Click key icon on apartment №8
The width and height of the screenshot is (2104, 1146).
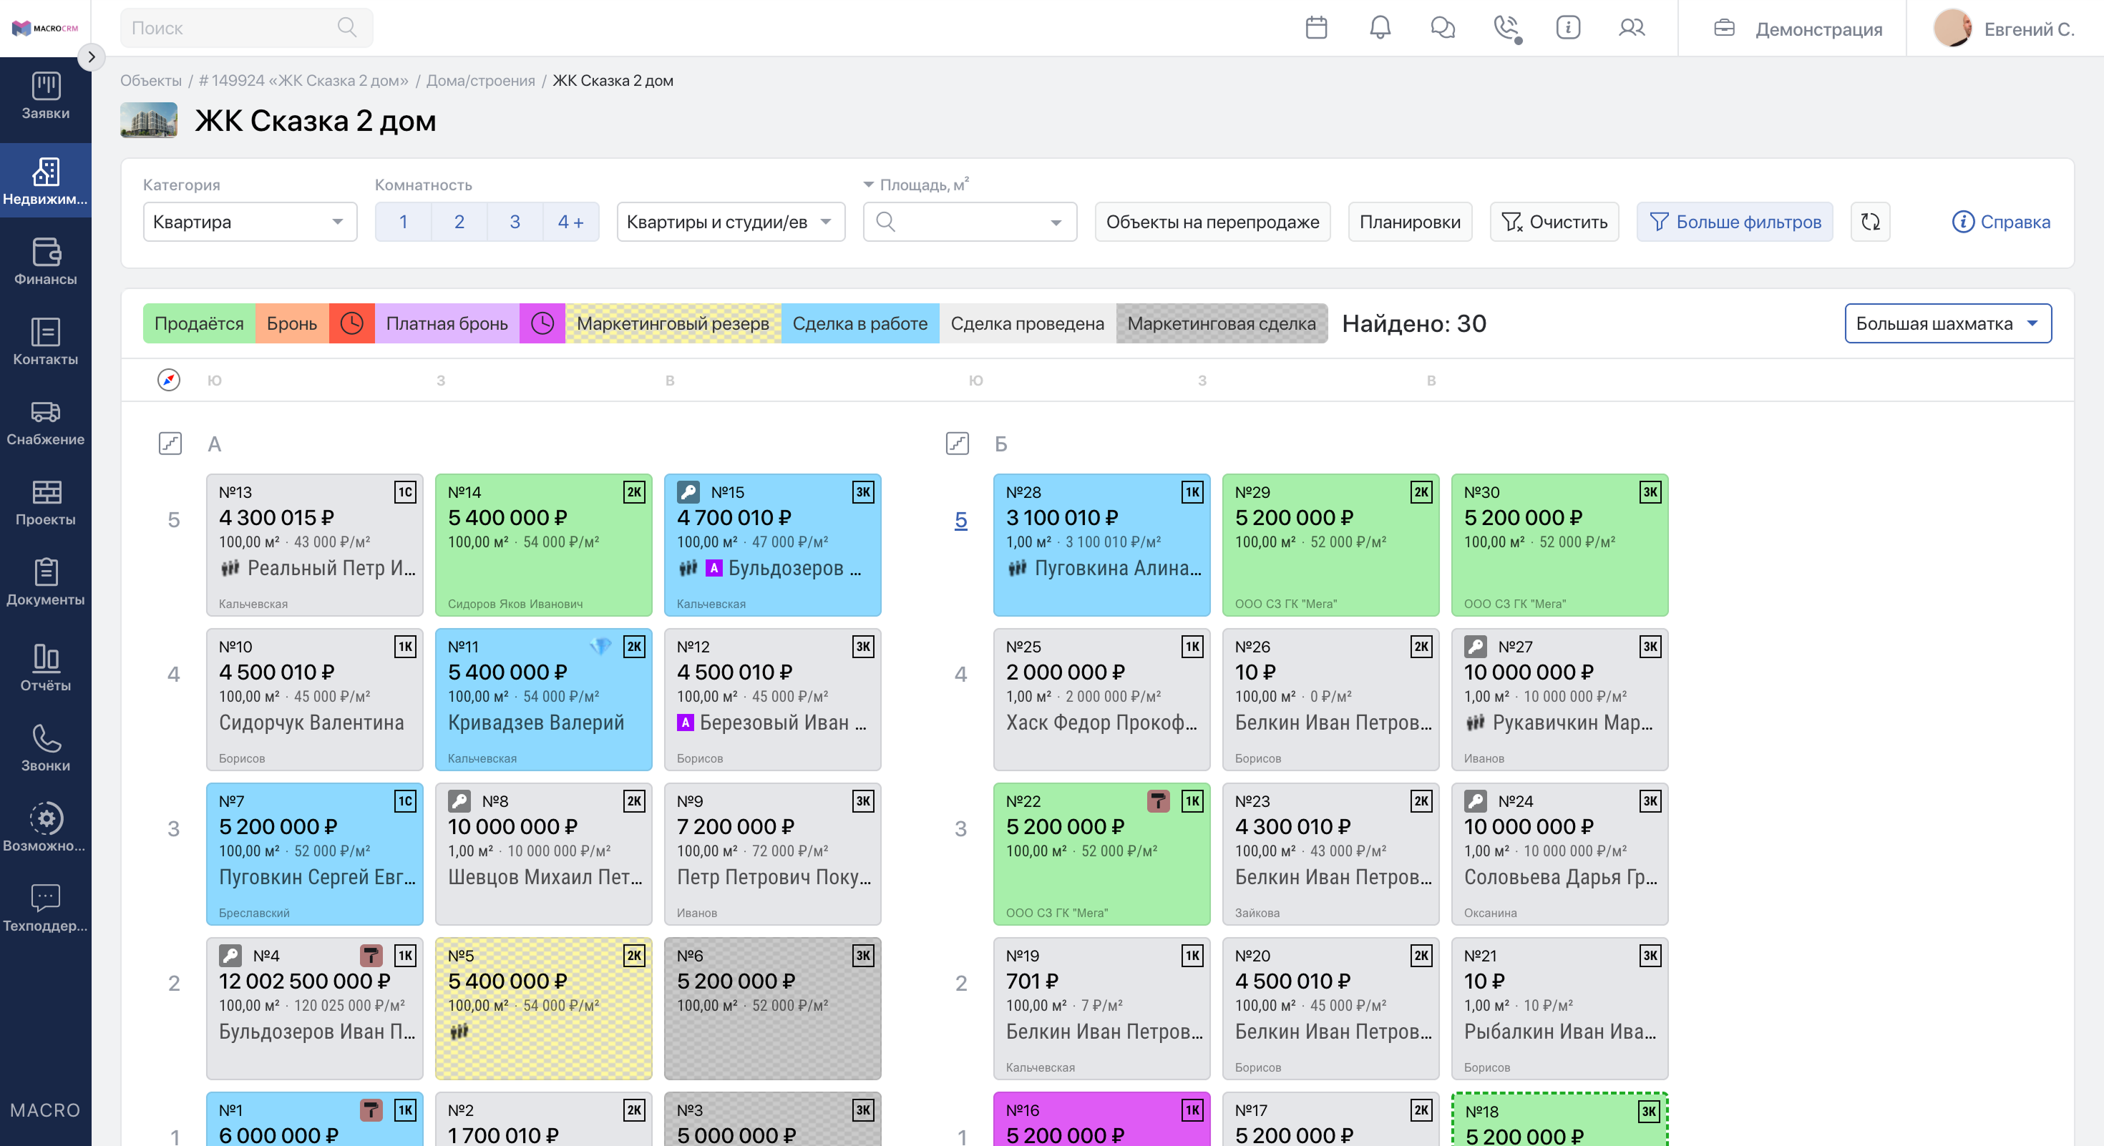point(460,801)
